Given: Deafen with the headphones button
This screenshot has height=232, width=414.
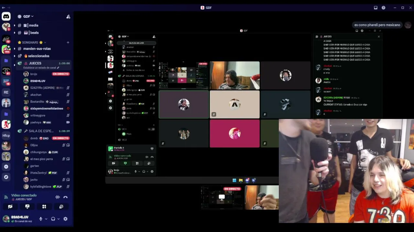Looking at the screenshot, I should click(53, 219).
